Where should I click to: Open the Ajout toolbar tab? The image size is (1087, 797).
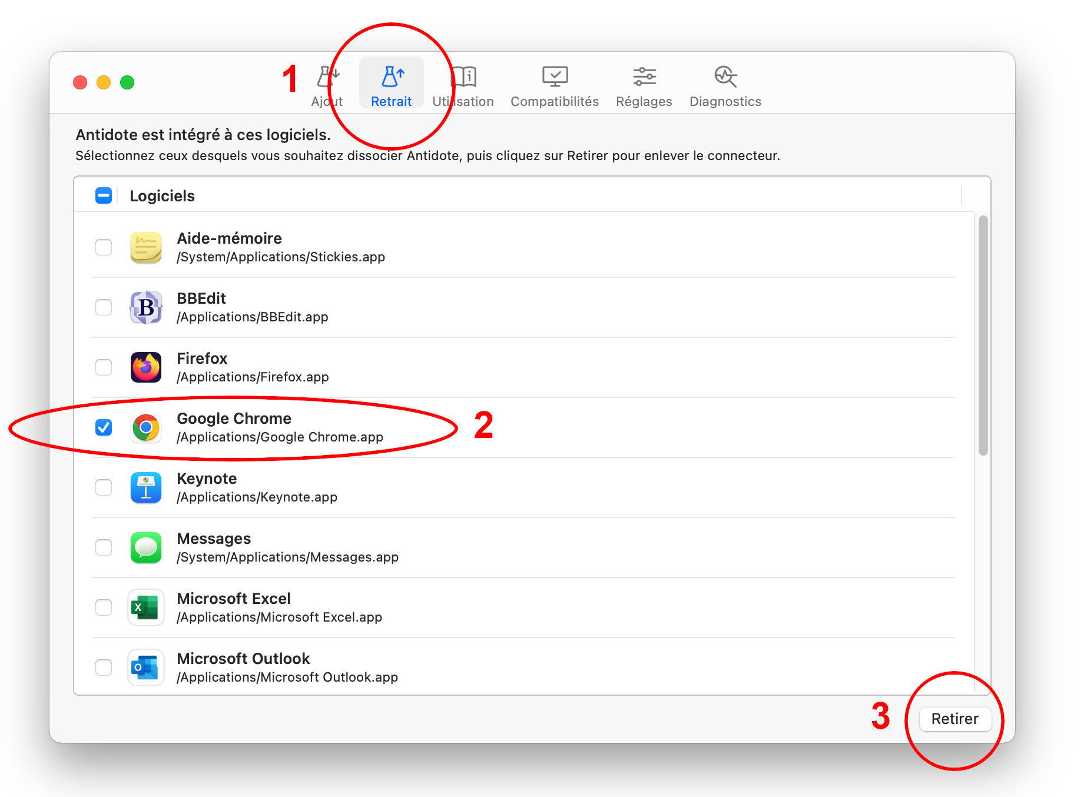point(327,86)
